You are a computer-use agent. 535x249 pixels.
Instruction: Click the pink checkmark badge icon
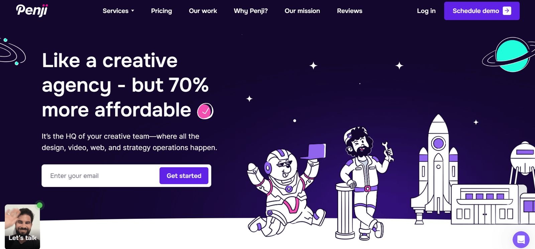click(205, 111)
